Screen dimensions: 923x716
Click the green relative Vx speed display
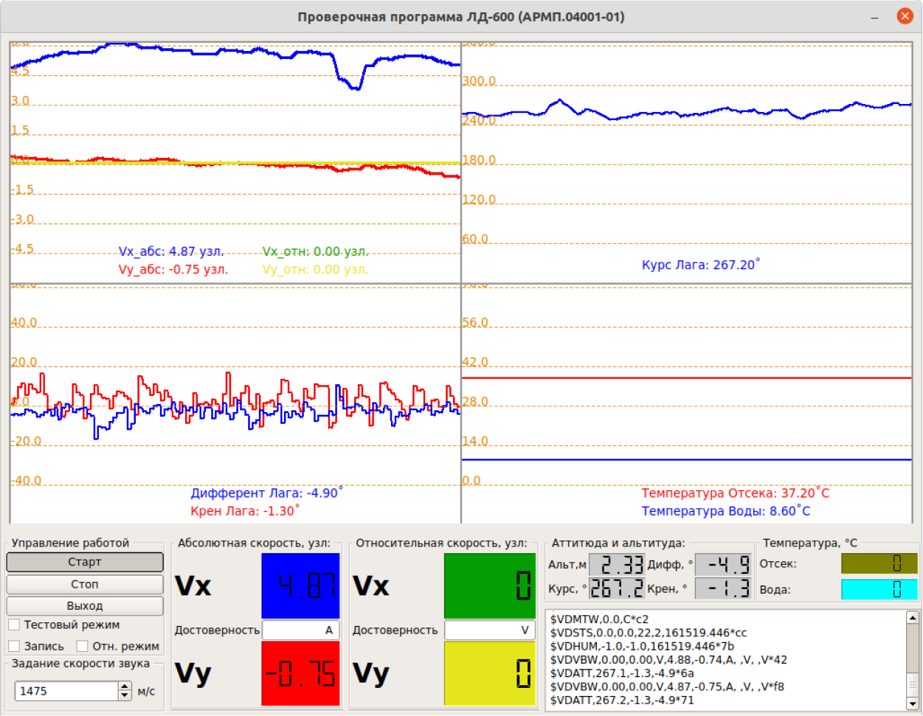tap(490, 585)
